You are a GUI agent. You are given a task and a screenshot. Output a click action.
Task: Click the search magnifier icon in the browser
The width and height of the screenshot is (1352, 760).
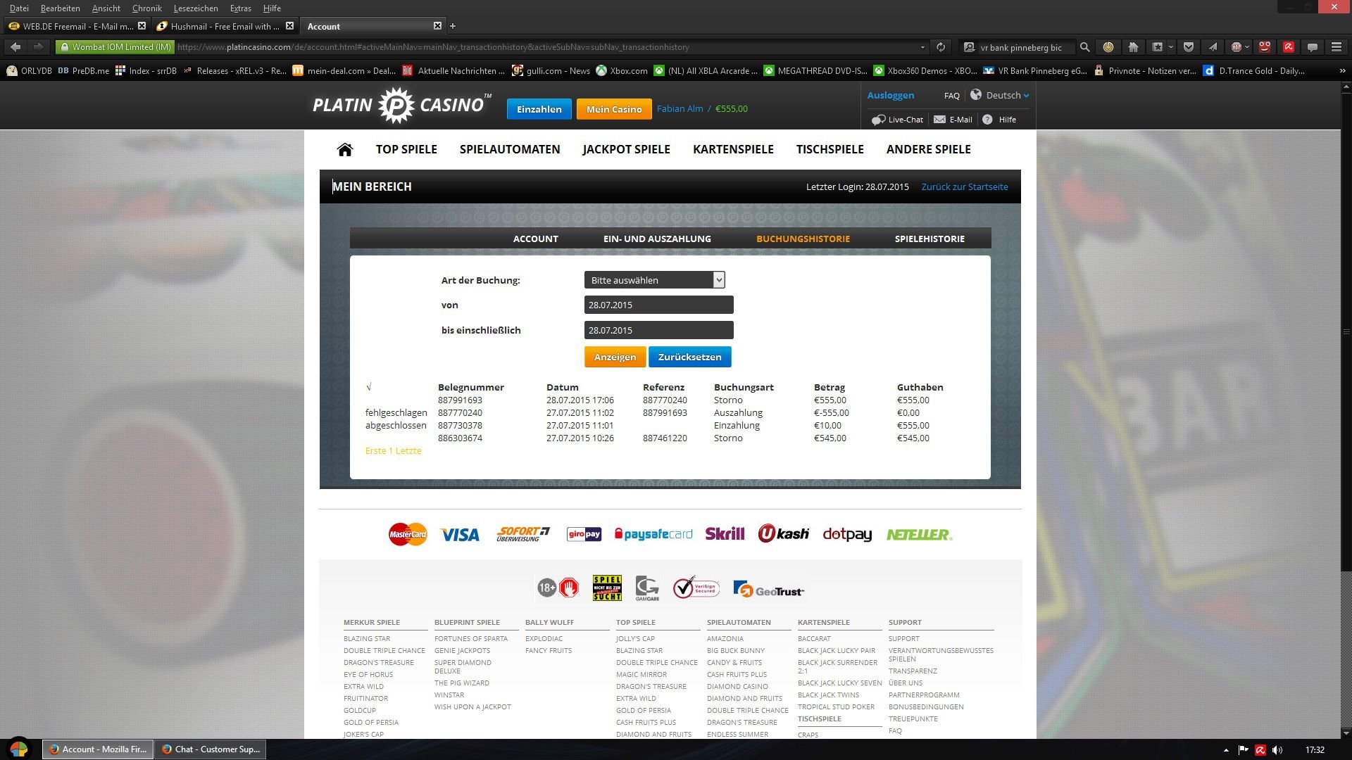[x=1084, y=47]
